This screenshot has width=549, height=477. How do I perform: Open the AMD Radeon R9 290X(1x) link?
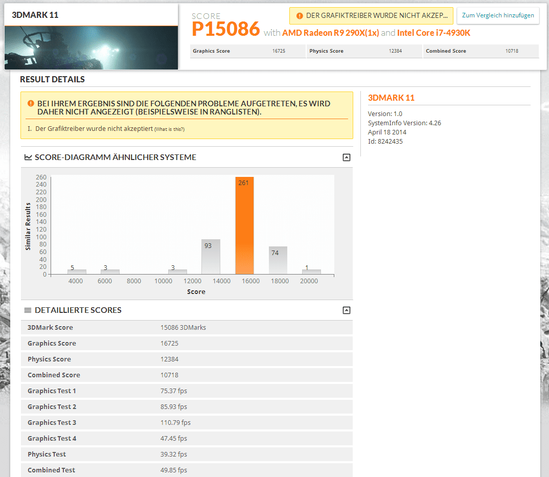point(331,33)
